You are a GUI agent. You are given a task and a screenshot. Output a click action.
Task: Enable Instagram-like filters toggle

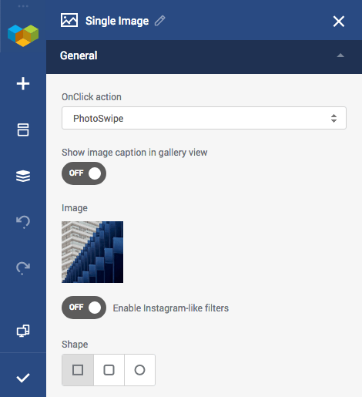tap(84, 308)
